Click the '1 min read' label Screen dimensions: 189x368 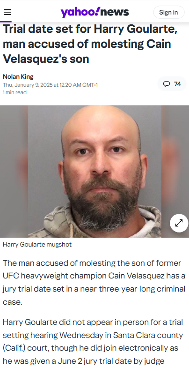click(15, 92)
